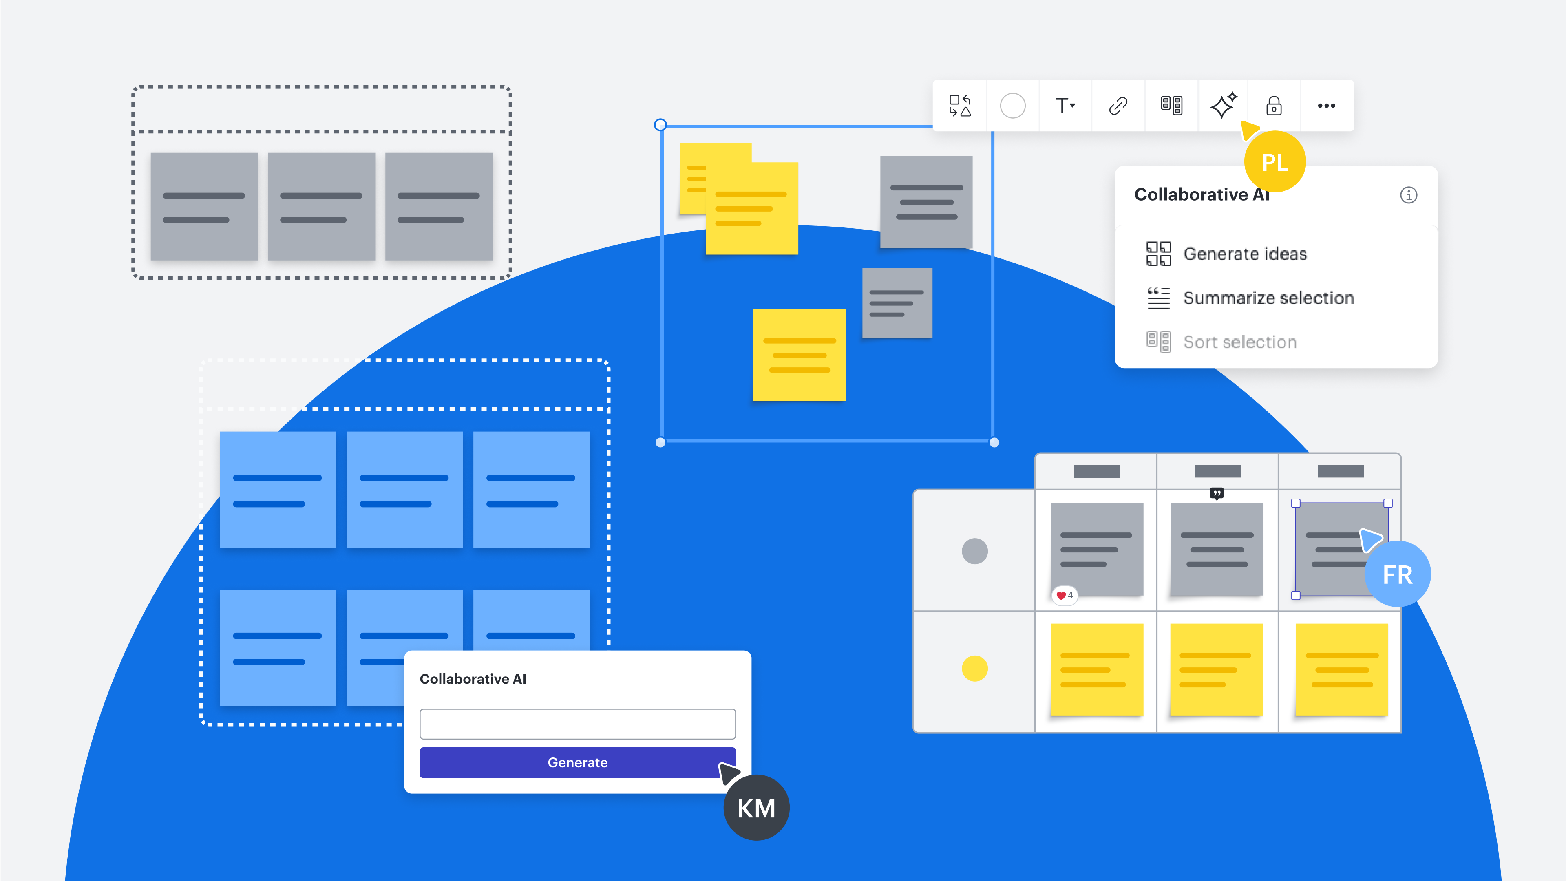This screenshot has width=1566, height=881.
Task: Open the comment bubble icon above table note
Action: coord(1217,493)
